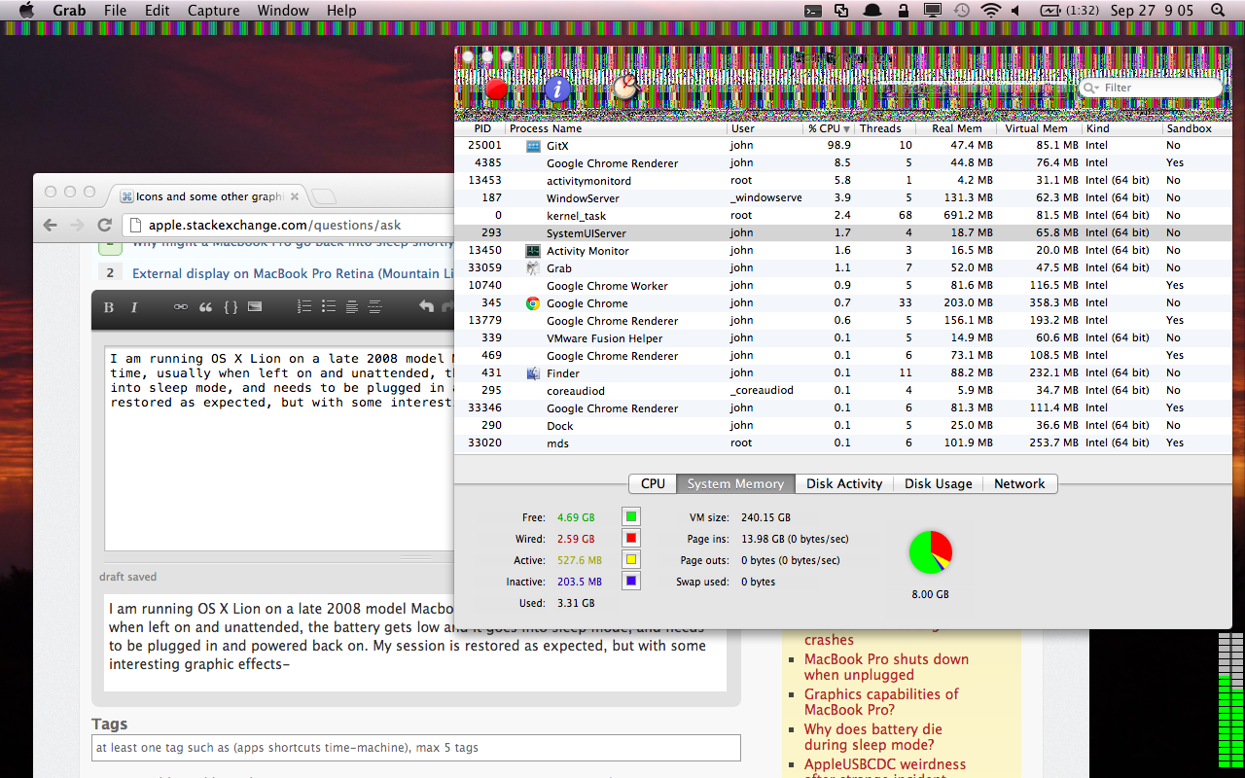Close the Chrome tab 'Icons and some other graphi'
Viewport: 1245px width, 778px height.
point(295,196)
